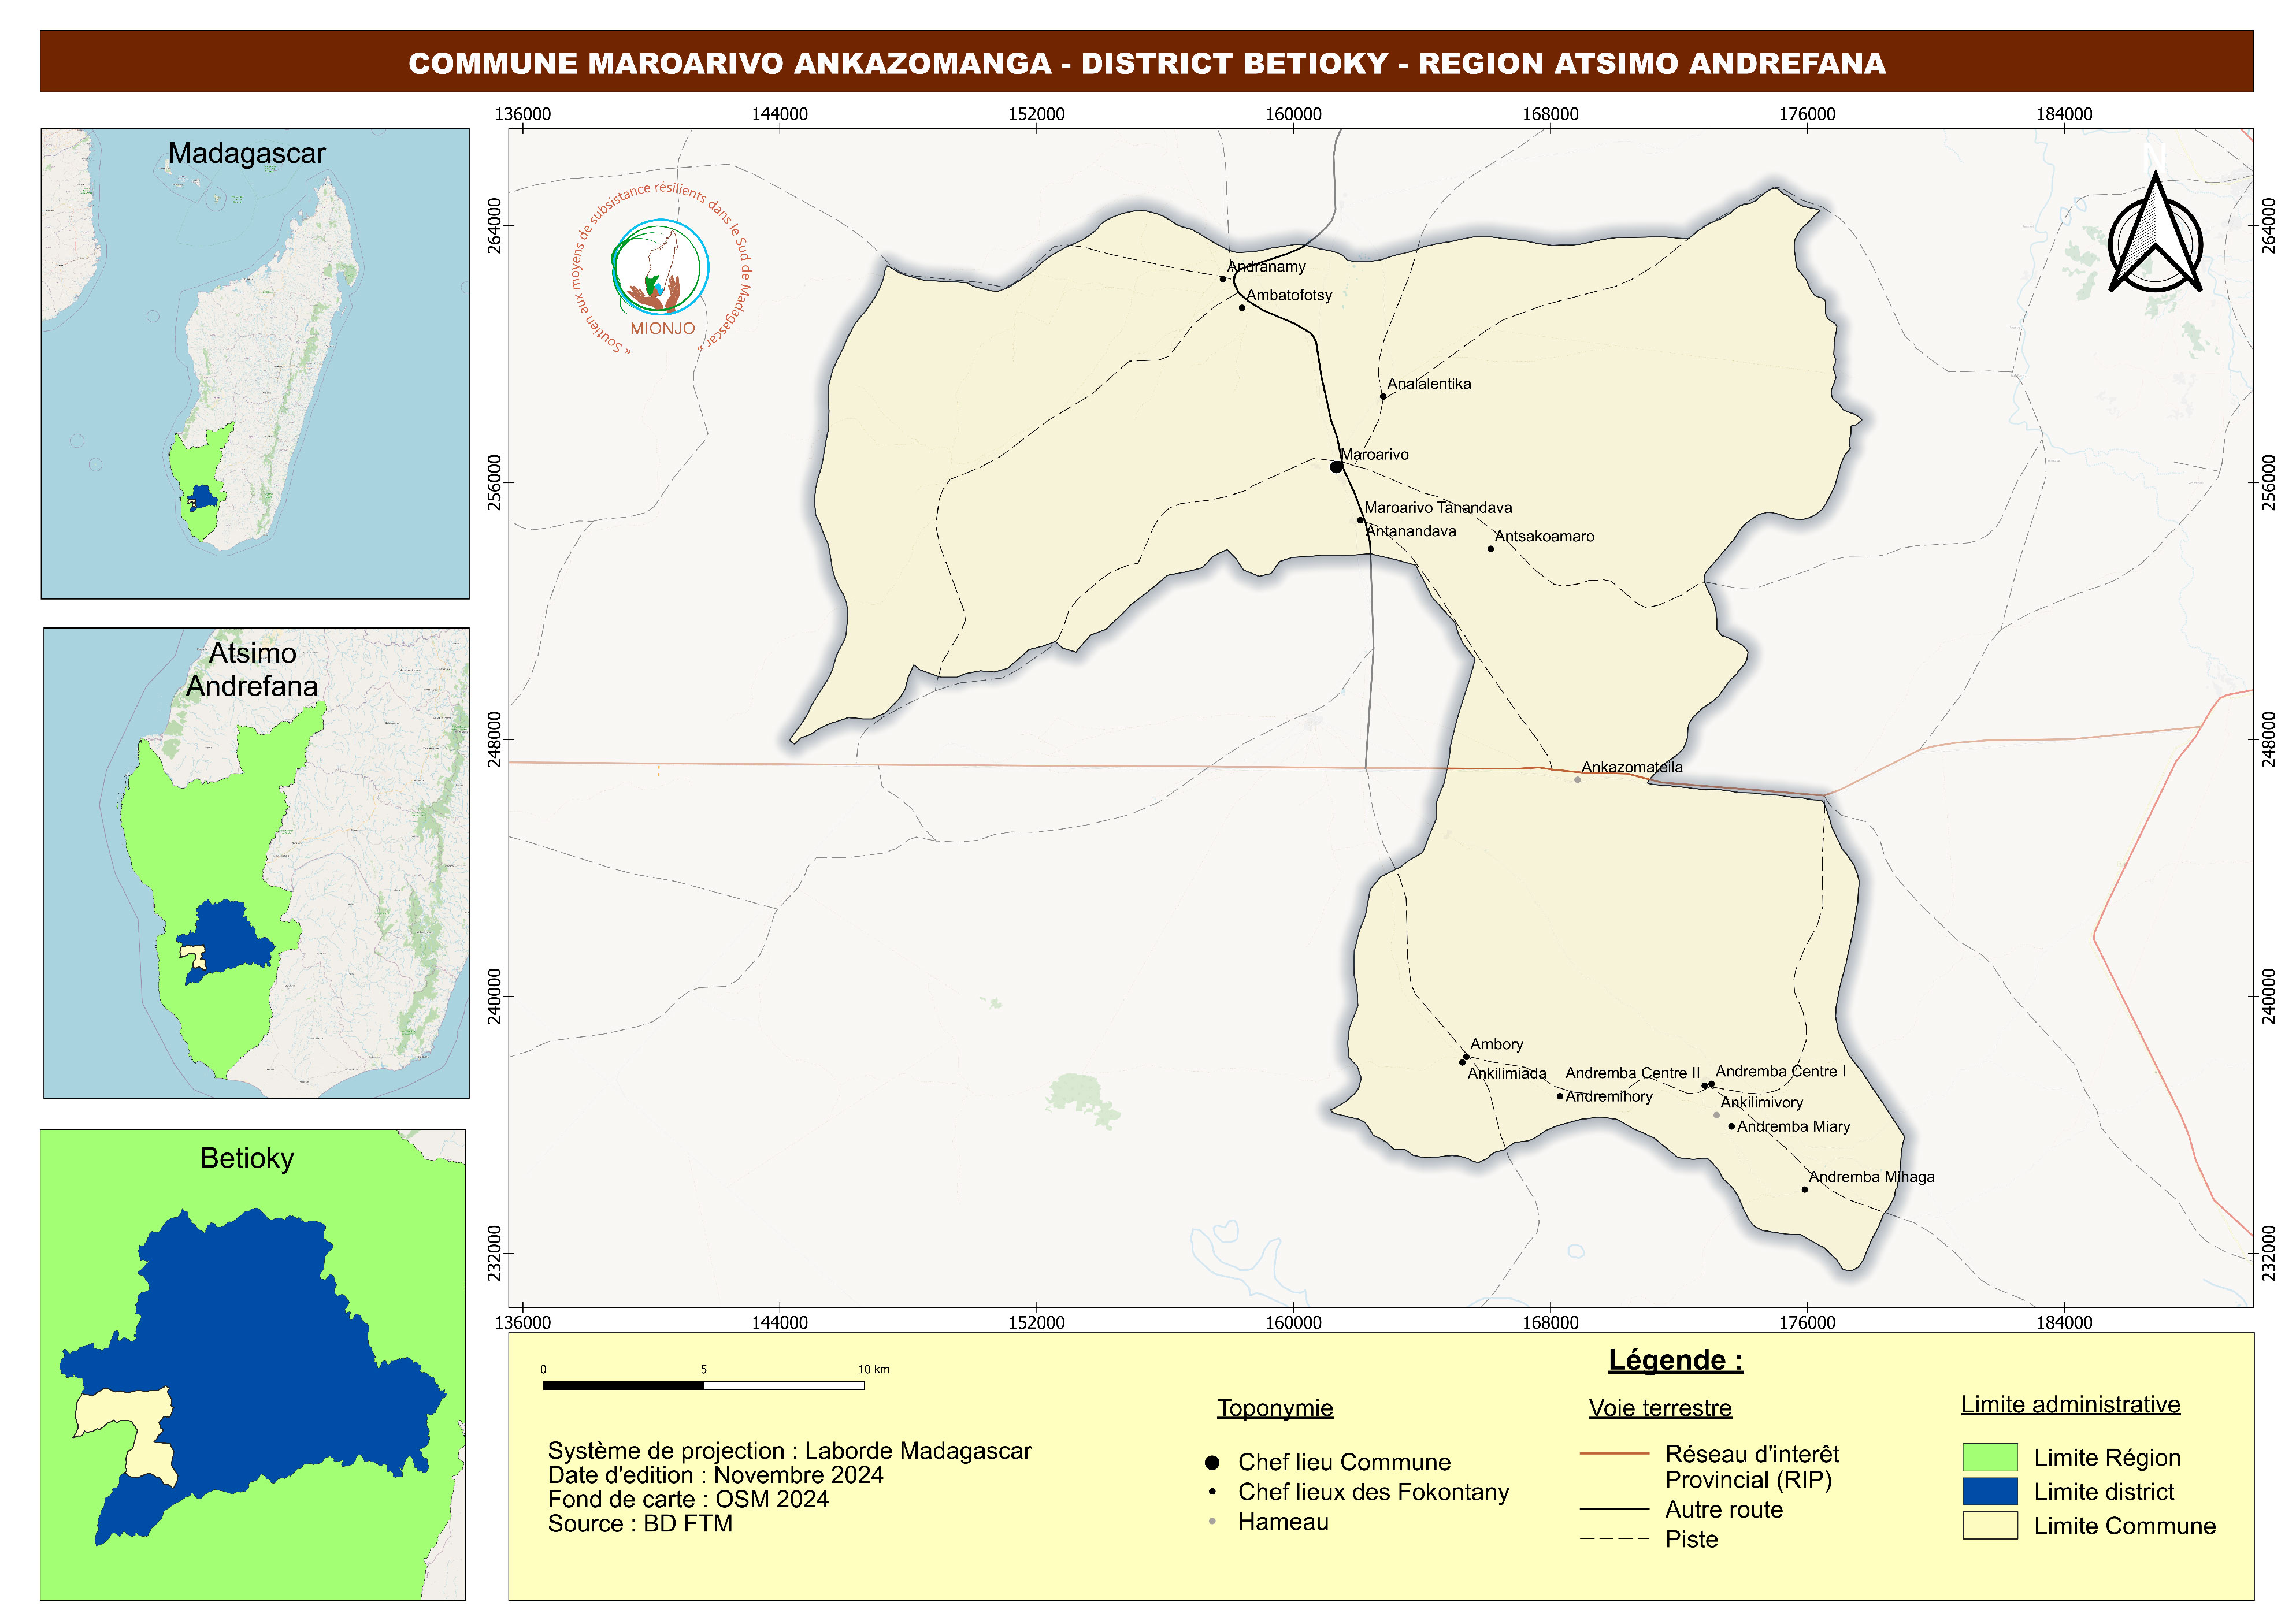Image resolution: width=2296 pixels, height=1621 pixels.
Task: Click the Andremba Mihaga village marker dot
Action: point(1805,1189)
